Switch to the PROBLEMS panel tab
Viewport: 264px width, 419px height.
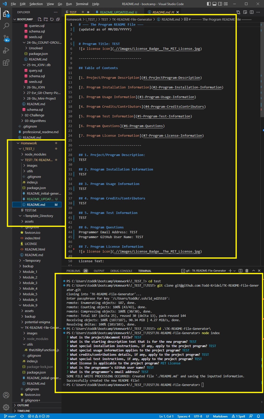(x=73, y=271)
